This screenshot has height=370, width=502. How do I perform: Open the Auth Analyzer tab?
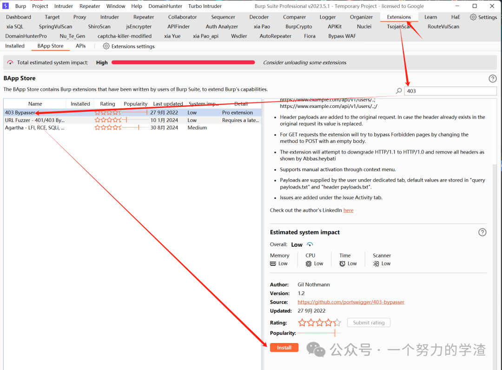222,27
